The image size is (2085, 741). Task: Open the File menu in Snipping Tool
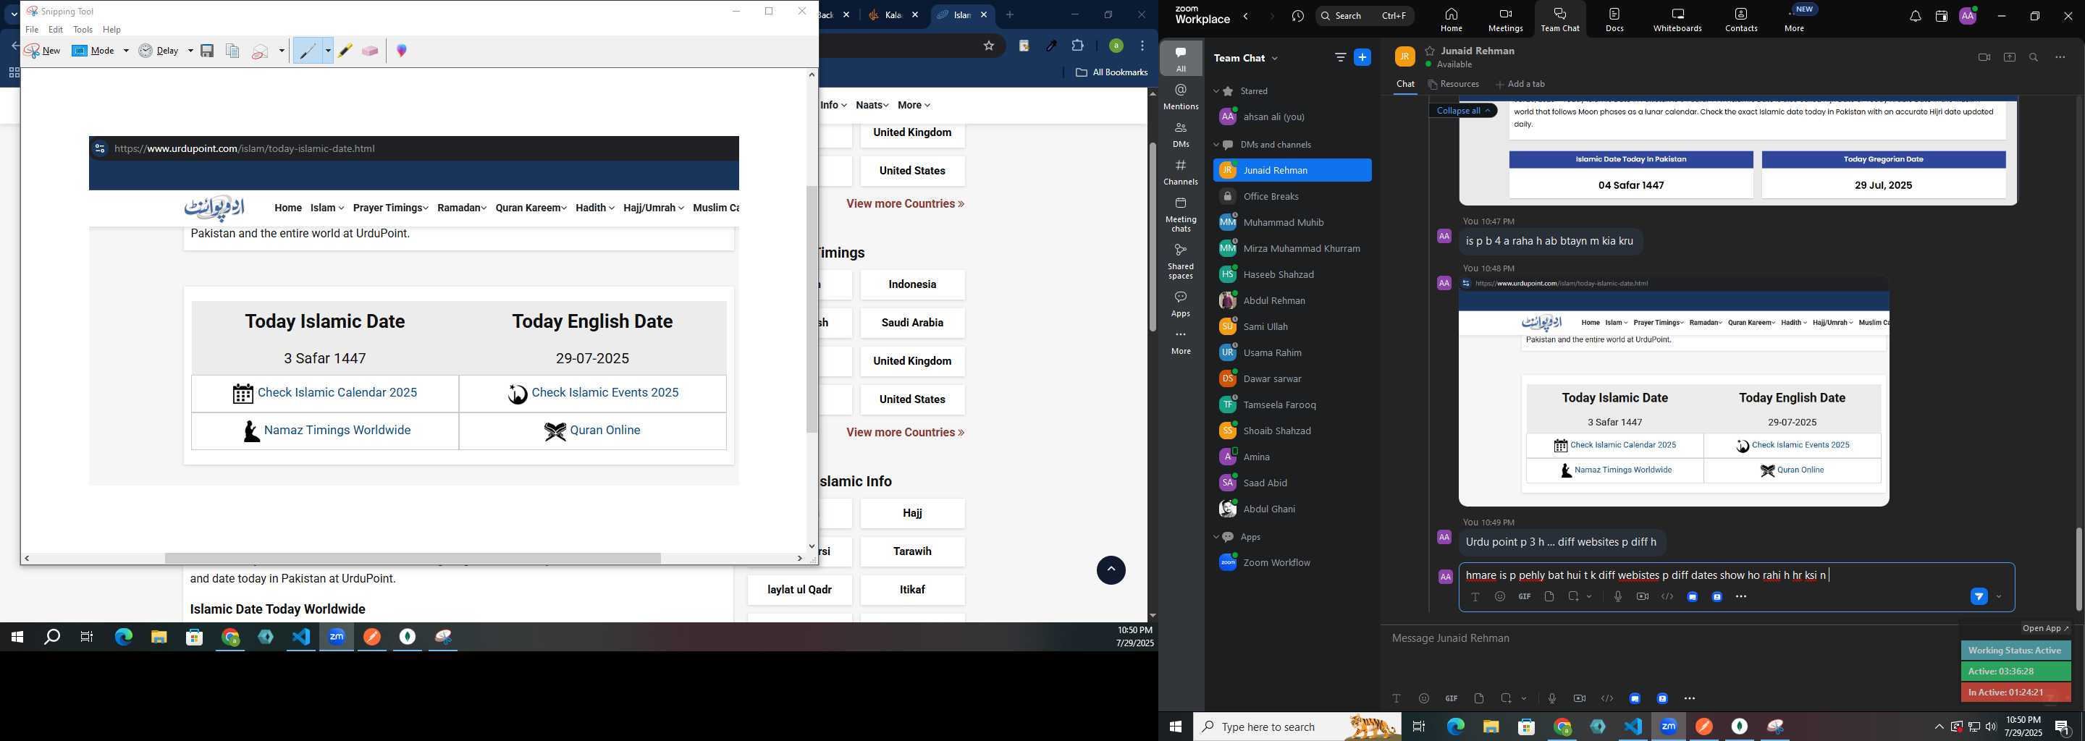[32, 30]
